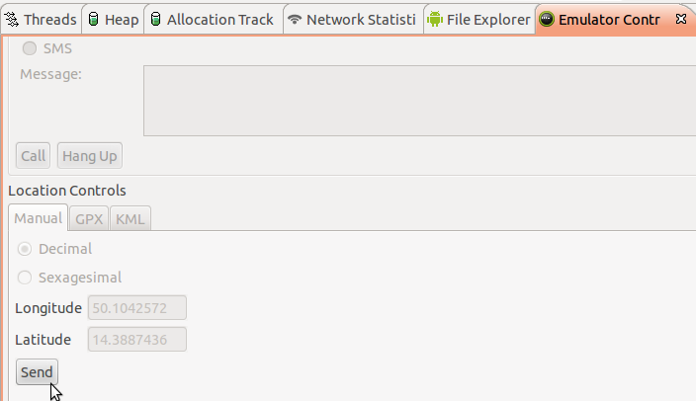The image size is (696, 401).
Task: Click the Hang Up button
Action: point(90,156)
